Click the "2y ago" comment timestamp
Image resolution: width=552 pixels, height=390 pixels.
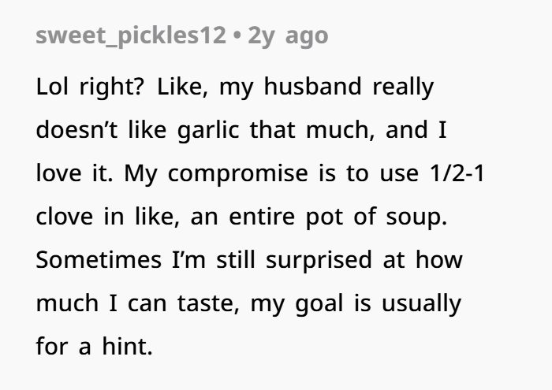coord(288,37)
